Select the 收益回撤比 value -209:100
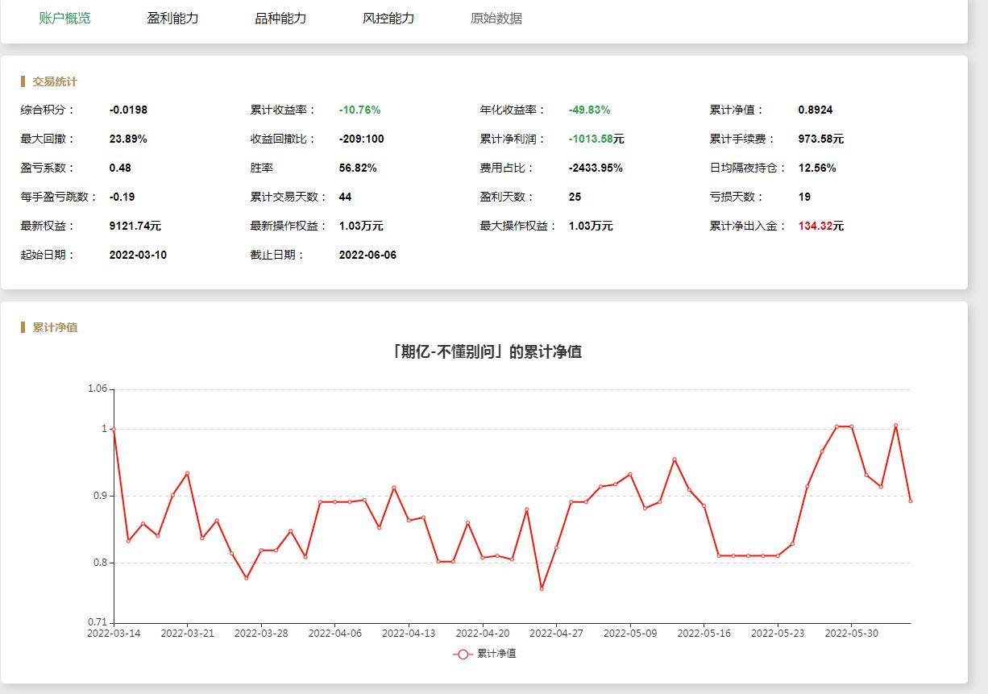Viewport: 988px width, 694px height. pos(361,139)
